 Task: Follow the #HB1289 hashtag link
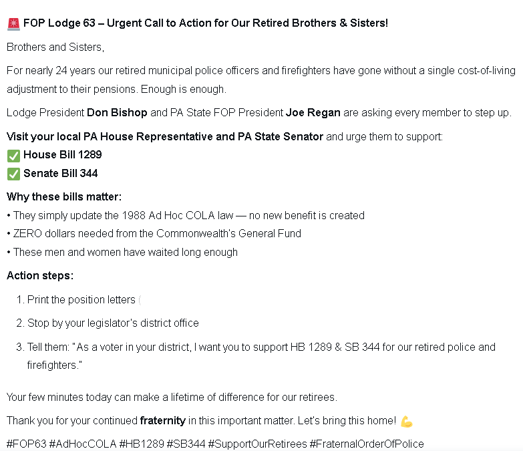point(142,444)
